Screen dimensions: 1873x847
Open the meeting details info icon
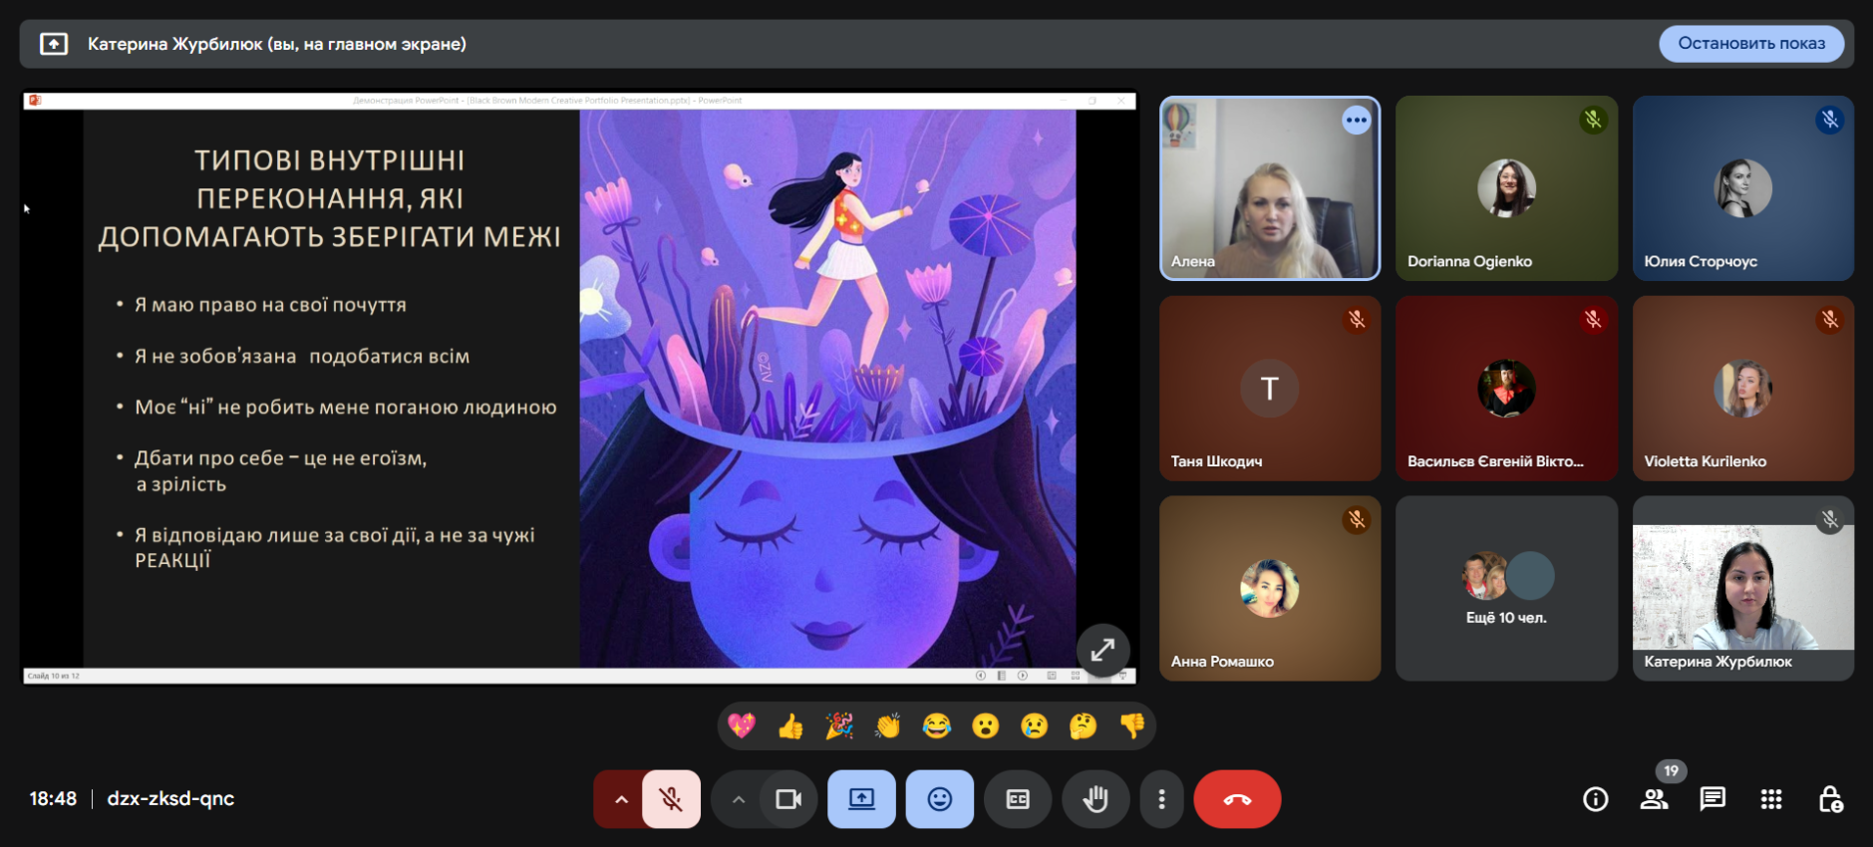[1595, 799]
